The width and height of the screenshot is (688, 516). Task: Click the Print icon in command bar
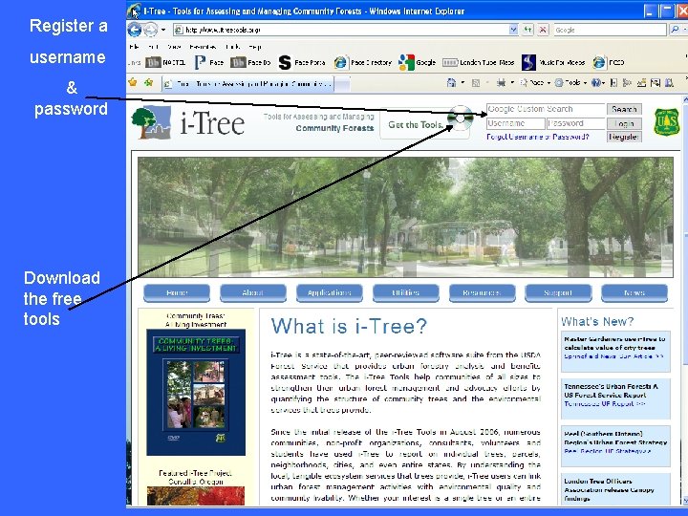pos(501,82)
